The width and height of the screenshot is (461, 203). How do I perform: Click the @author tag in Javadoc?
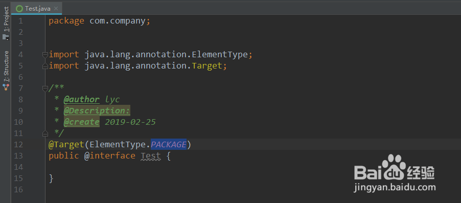[82, 99]
